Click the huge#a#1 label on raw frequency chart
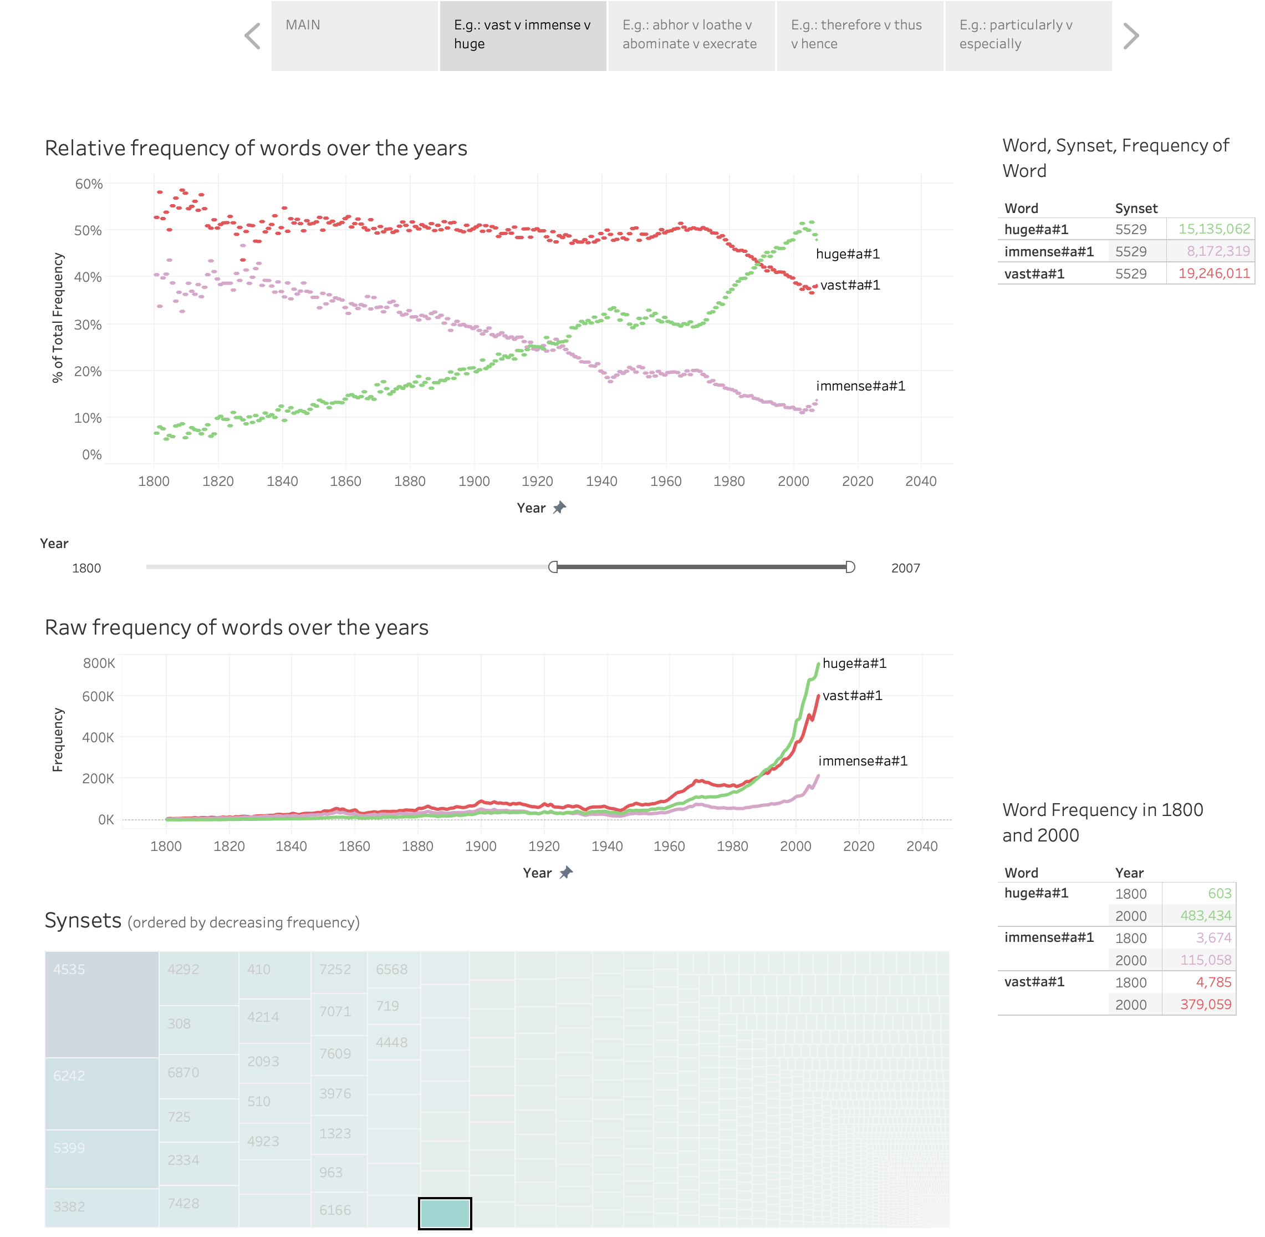The width and height of the screenshot is (1265, 1237). (854, 663)
